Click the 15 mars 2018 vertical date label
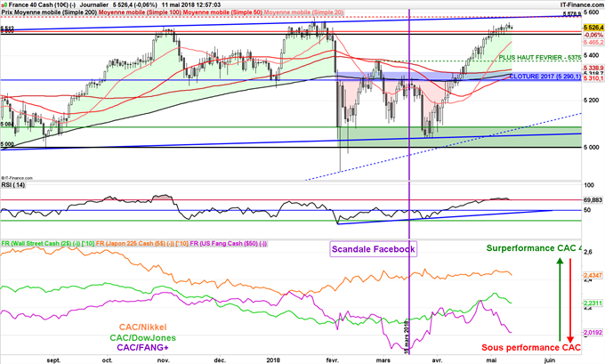 (x=406, y=336)
